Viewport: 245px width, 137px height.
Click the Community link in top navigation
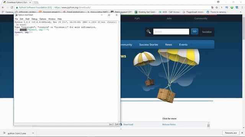201,19
